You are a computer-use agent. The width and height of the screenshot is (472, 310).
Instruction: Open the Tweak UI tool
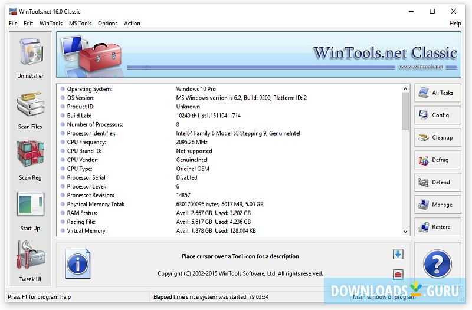coord(30,262)
